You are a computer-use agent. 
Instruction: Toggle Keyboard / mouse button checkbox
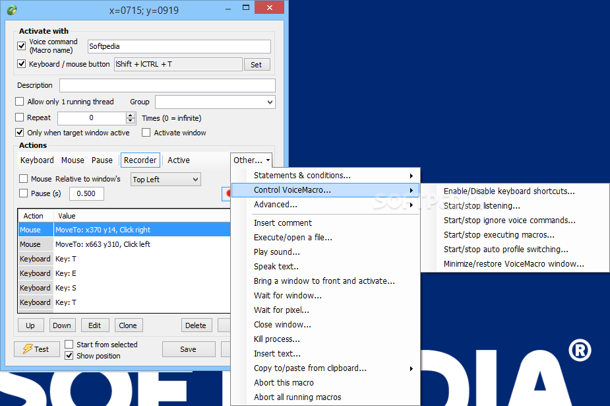pos(22,64)
